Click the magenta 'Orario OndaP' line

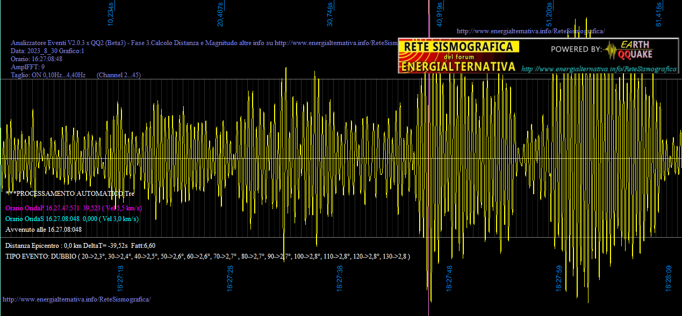[x=74, y=208]
